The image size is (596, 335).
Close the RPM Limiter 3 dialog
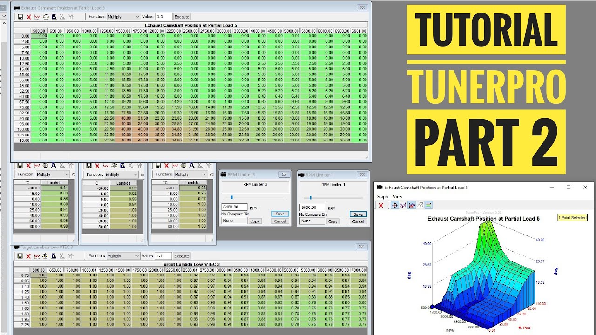(284, 174)
